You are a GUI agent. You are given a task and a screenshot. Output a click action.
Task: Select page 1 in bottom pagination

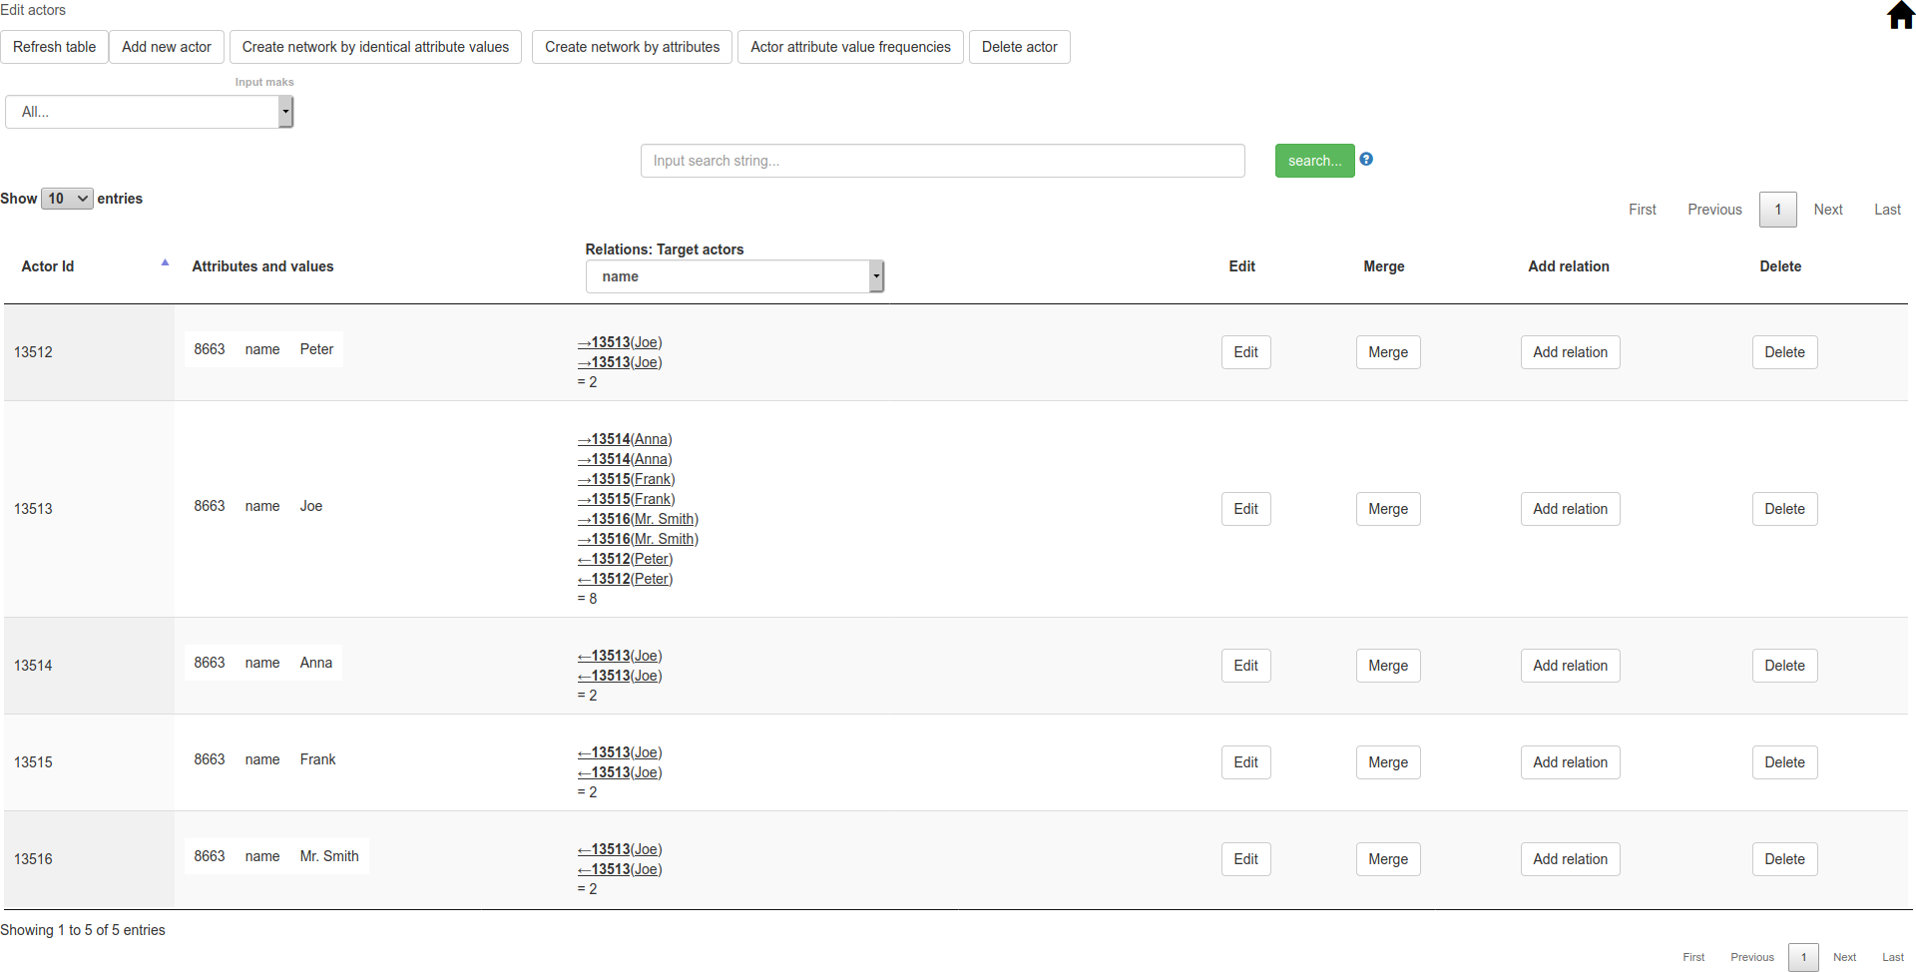(1803, 957)
